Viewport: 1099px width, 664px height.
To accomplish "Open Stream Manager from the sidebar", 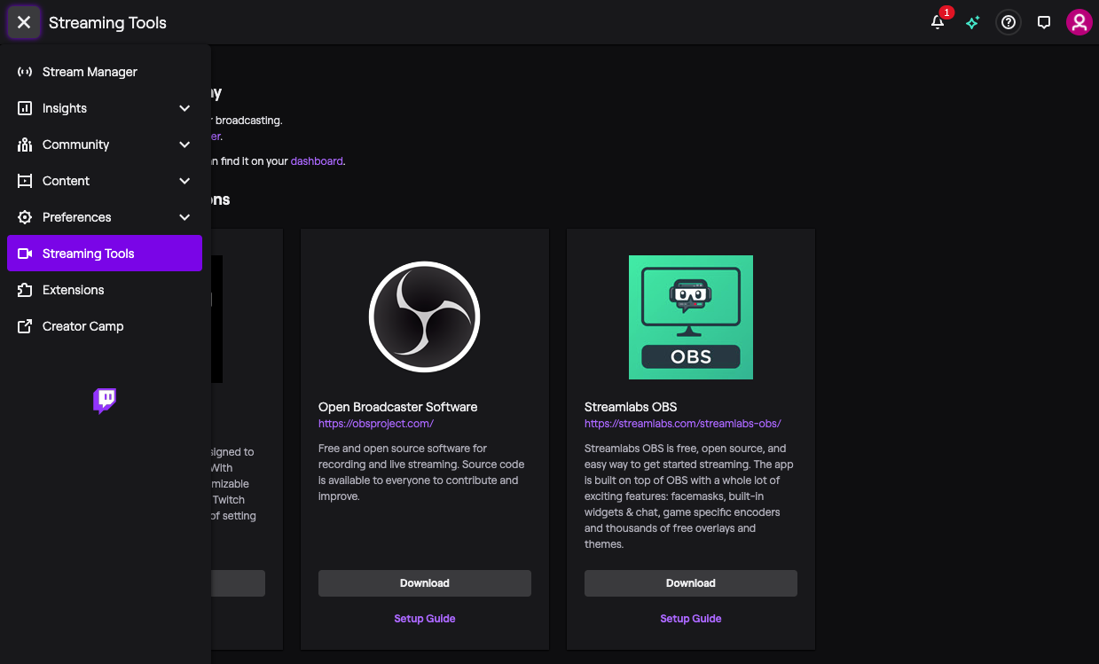I will tap(105, 72).
